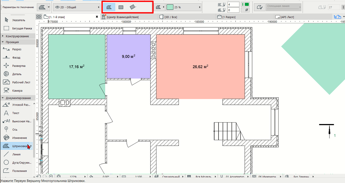The width and height of the screenshot is (345, 183).
Task: Select the Штриховка fill tool
Action: [17, 146]
